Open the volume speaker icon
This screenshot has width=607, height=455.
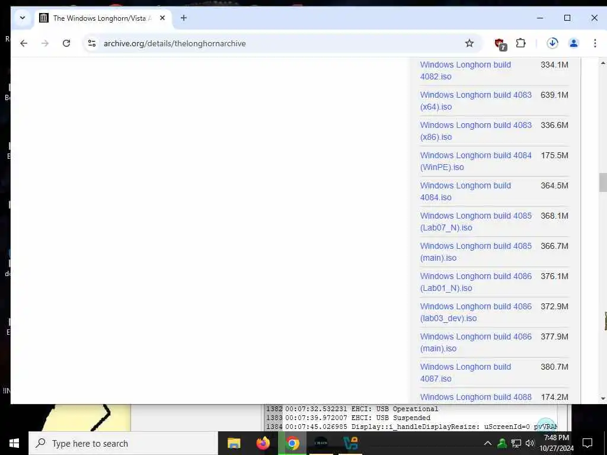pos(530,443)
